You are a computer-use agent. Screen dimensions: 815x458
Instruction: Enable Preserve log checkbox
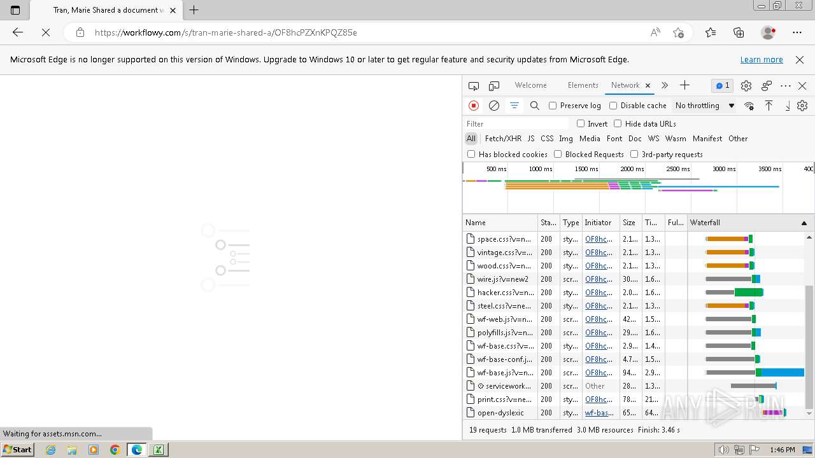(553, 106)
